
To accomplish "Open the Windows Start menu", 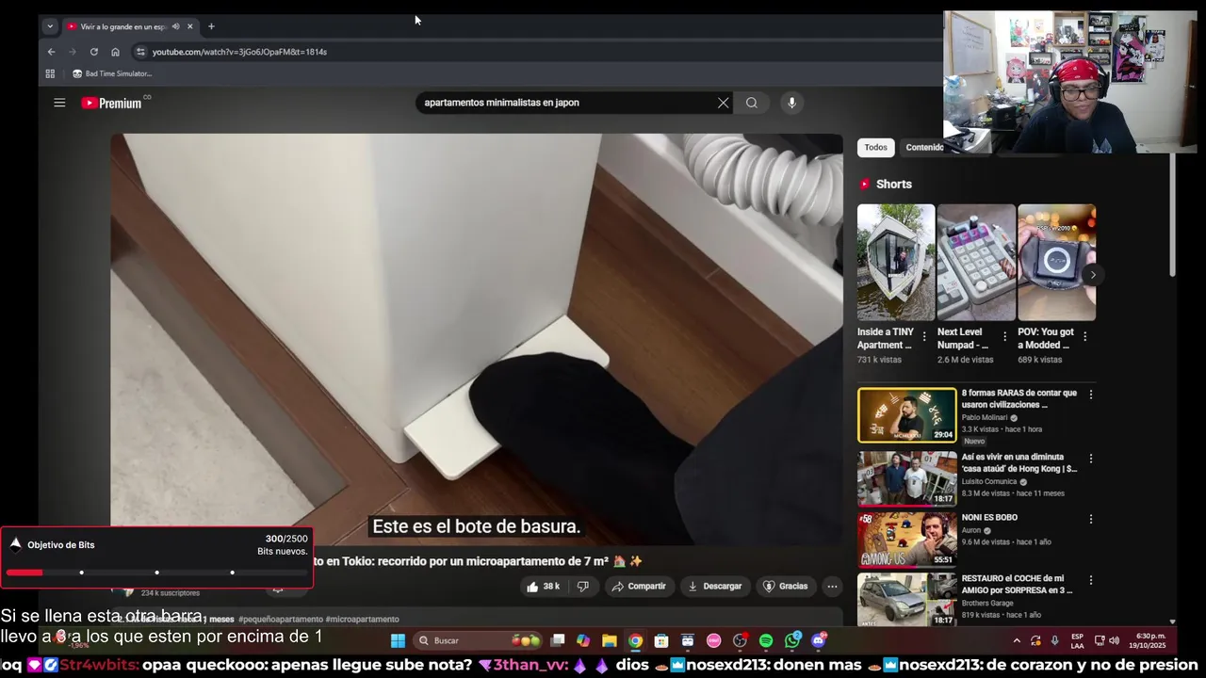I will (398, 640).
